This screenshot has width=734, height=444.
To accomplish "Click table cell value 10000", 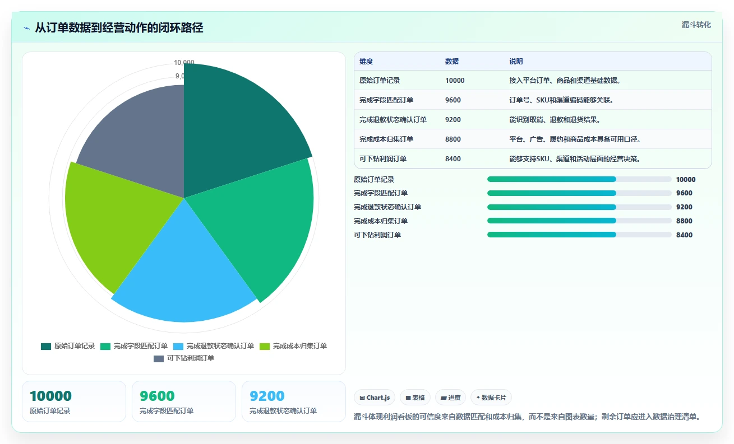I will (455, 81).
